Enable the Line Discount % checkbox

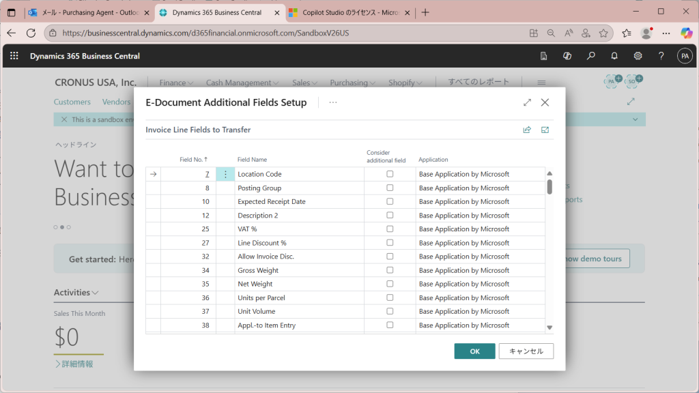390,243
